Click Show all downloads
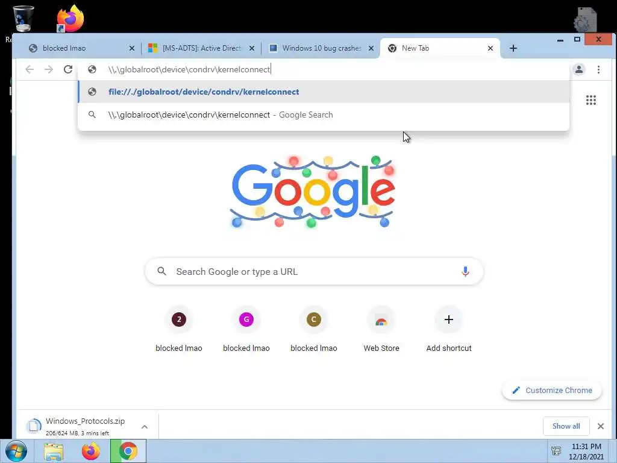The height and width of the screenshot is (463, 617). [566, 426]
